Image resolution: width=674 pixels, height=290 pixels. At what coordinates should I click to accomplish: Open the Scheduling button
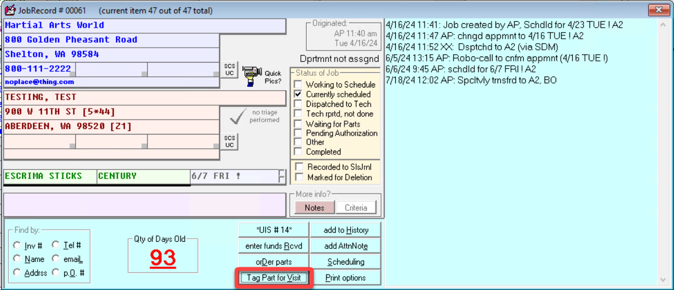click(346, 262)
